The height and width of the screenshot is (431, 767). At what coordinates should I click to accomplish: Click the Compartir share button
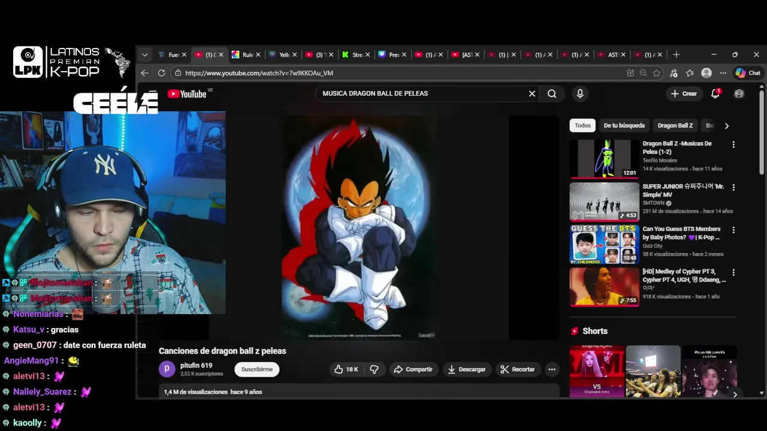click(412, 369)
